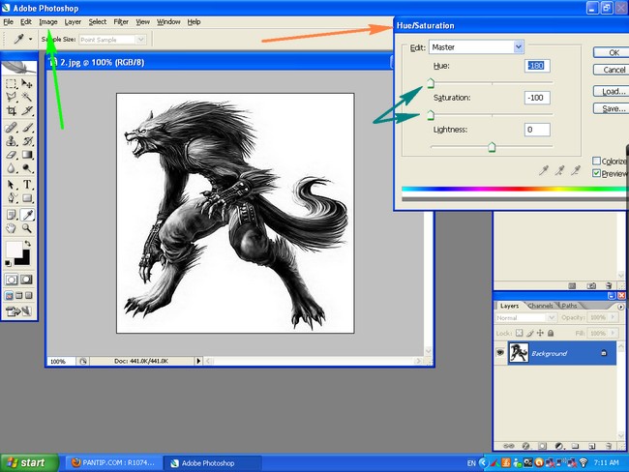Image resolution: width=629 pixels, height=472 pixels.
Task: Switch to Standard editing mode
Action: pos(12,280)
